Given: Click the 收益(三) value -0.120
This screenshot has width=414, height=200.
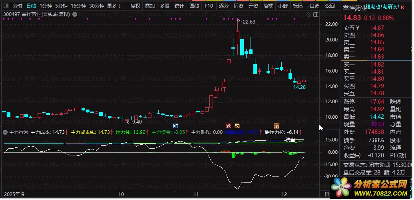Looking at the screenshot, I should click(376, 155).
